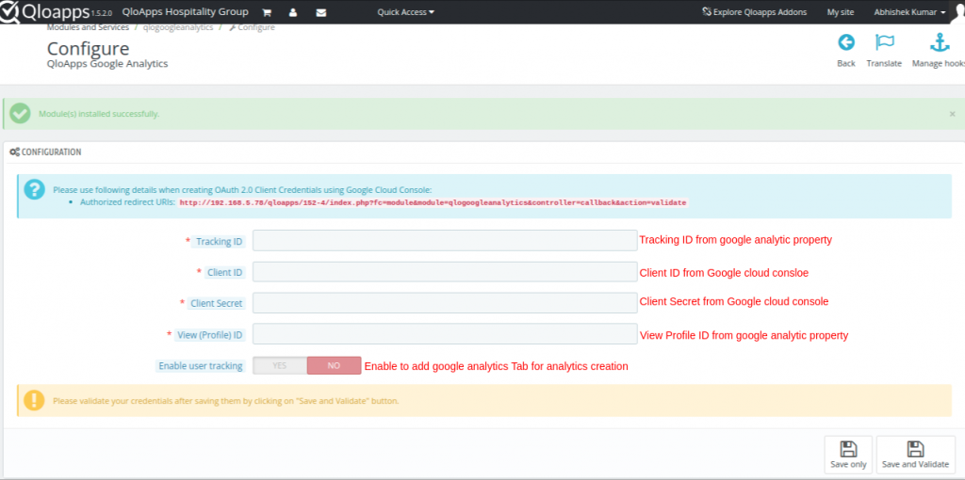Click the question mark info icon
Screen dimensions: 965x480
[x=35, y=189]
